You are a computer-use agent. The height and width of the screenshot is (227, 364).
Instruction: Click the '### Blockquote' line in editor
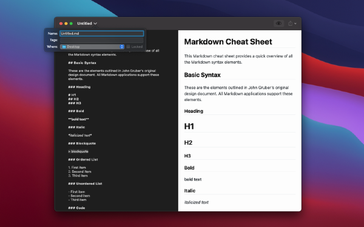pos(82,143)
